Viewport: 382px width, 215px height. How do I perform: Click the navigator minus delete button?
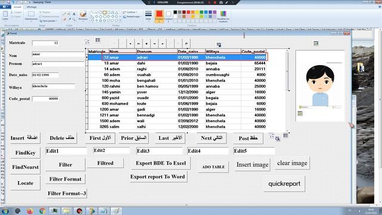pos(155,44)
